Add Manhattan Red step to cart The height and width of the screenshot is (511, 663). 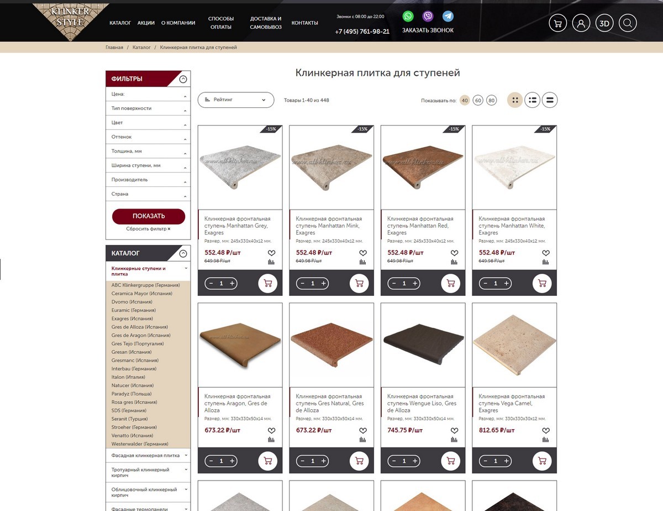(451, 283)
